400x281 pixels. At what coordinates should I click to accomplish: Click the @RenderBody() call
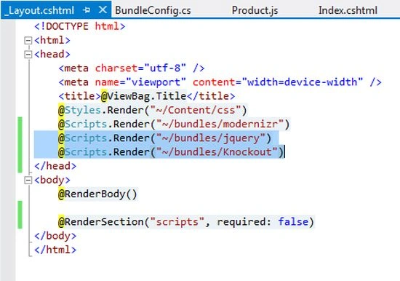click(x=98, y=194)
